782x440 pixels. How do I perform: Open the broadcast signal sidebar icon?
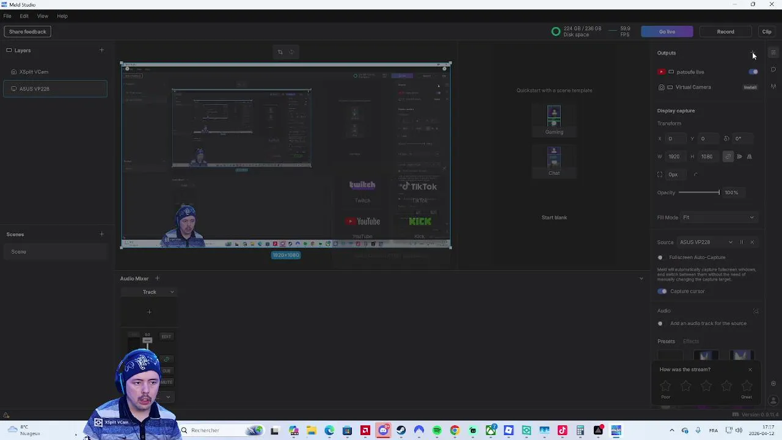coord(773,86)
